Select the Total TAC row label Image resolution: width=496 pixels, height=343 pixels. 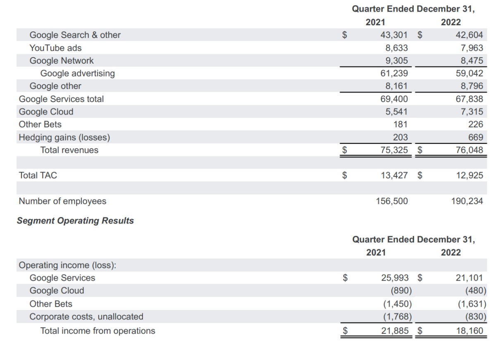(38, 175)
